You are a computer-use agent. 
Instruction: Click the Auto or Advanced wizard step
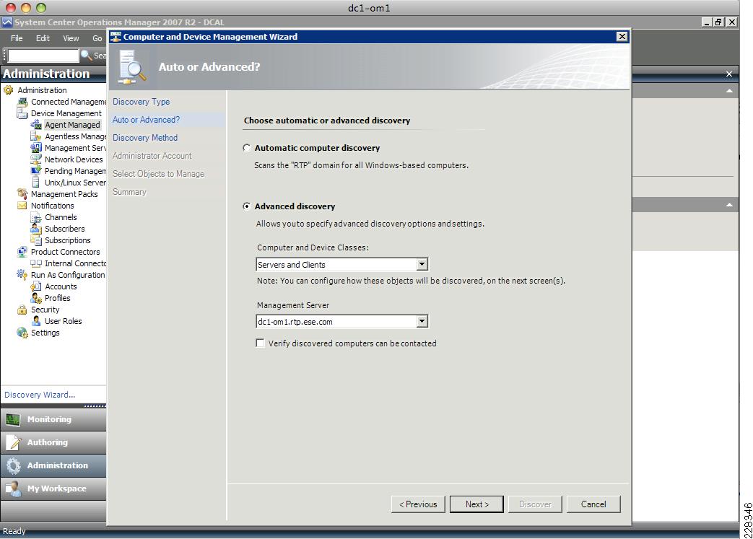click(x=146, y=120)
